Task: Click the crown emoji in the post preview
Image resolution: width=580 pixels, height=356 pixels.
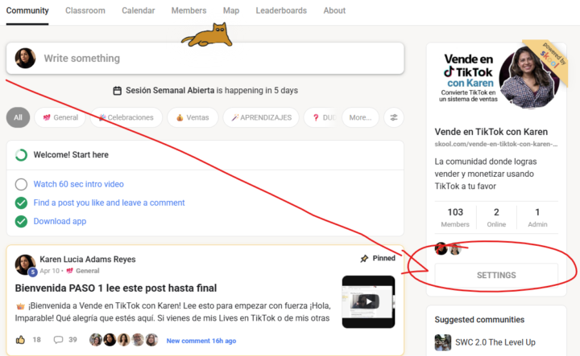Action: [x=20, y=306]
